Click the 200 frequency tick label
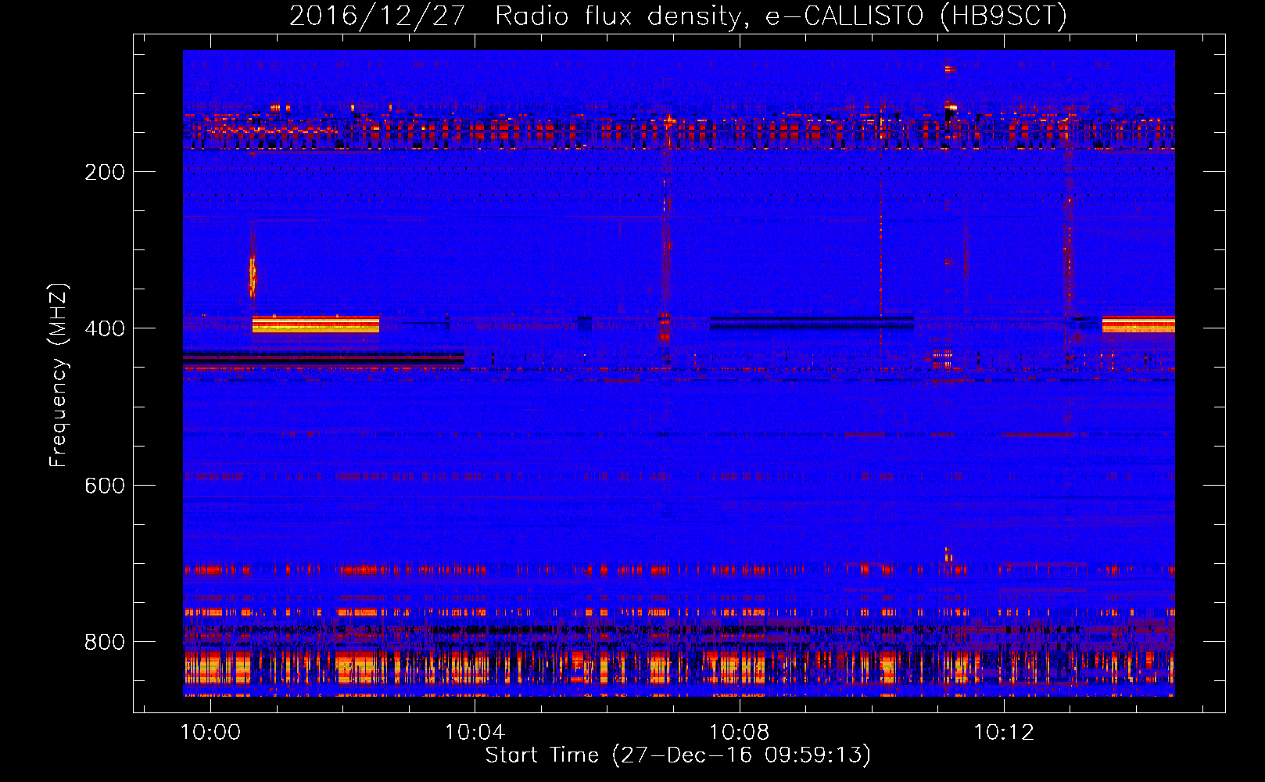The height and width of the screenshot is (782, 1265). [105, 172]
